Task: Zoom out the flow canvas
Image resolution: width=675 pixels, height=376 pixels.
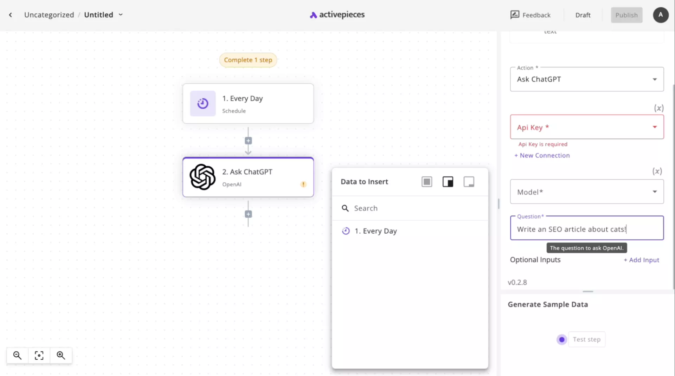Action: point(17,355)
